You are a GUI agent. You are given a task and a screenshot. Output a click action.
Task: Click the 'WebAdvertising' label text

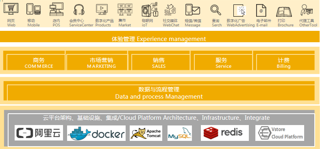241,25
